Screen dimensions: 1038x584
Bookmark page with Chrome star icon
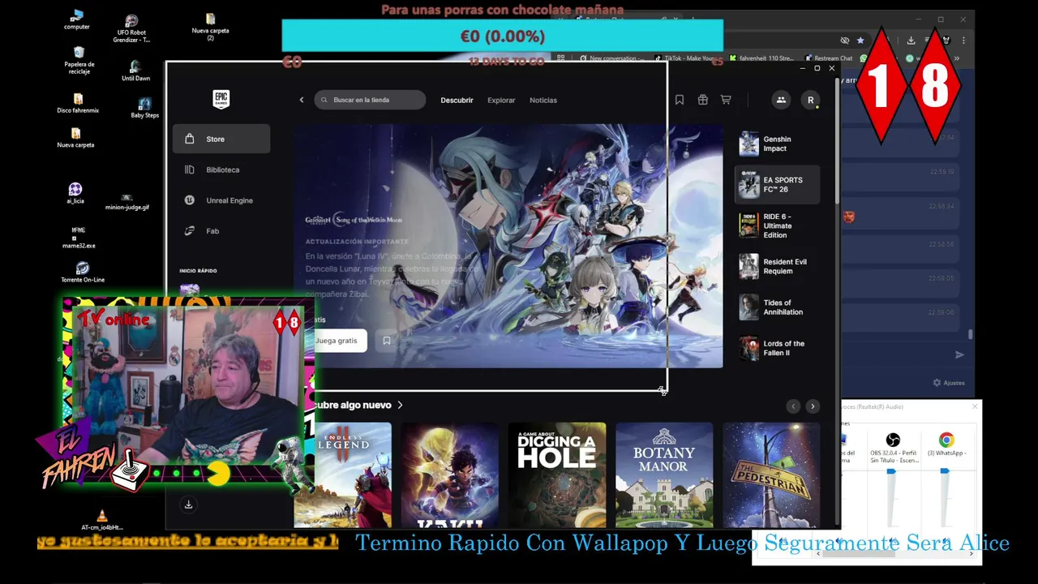point(860,41)
